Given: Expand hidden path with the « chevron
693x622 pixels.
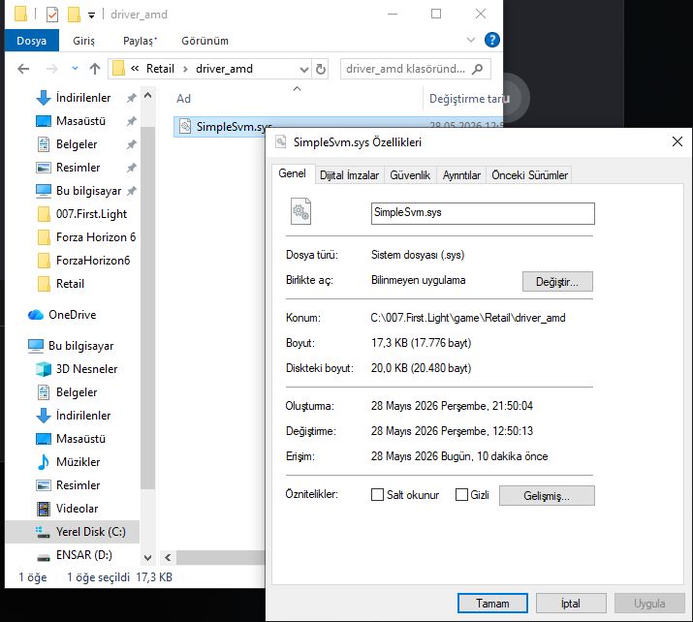Looking at the screenshot, I should (x=135, y=69).
